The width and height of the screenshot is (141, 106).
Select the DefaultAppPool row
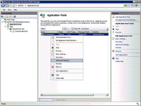click(x=74, y=35)
